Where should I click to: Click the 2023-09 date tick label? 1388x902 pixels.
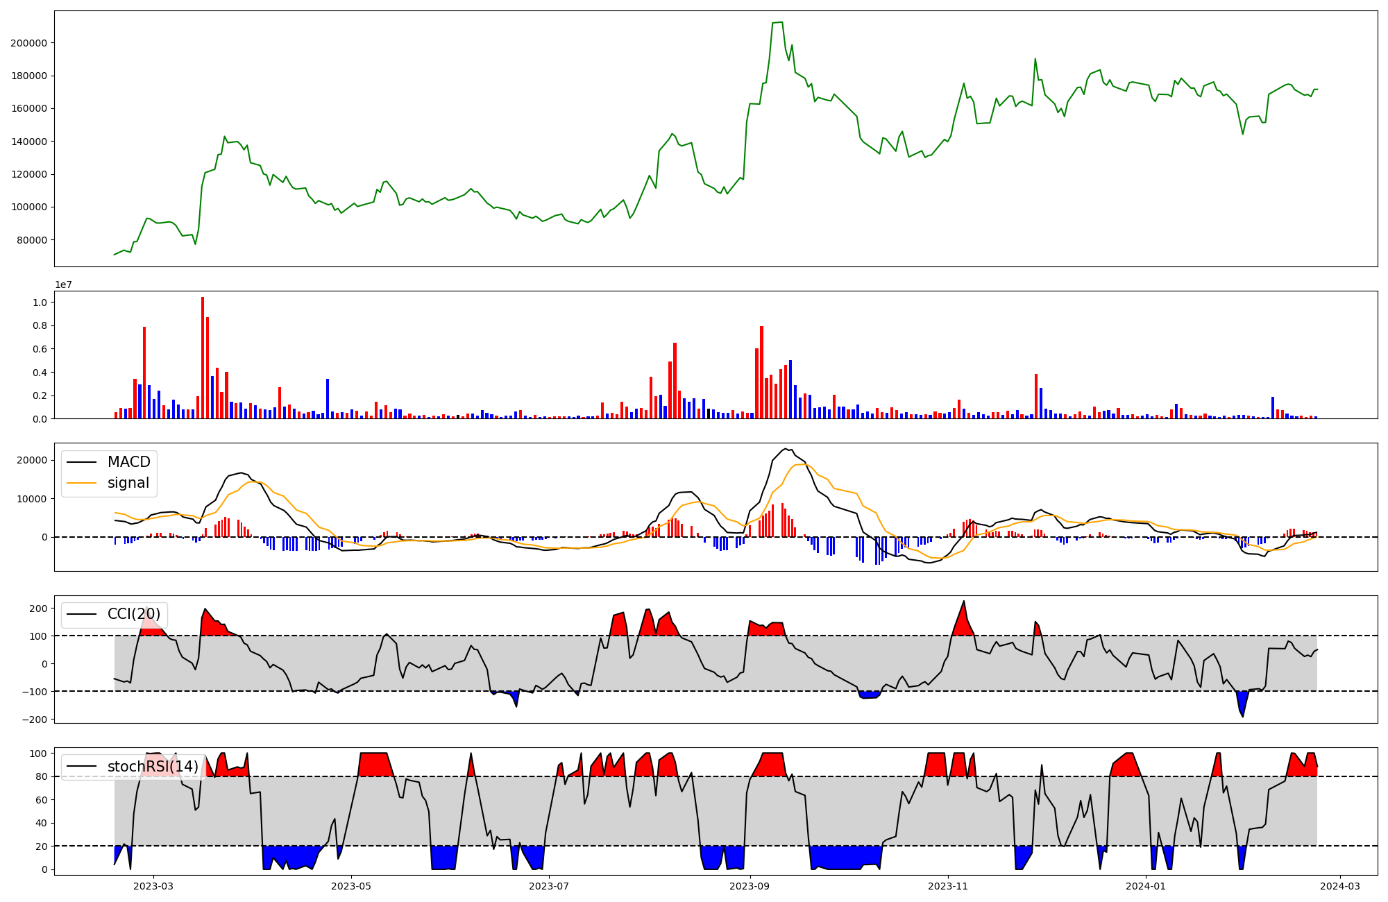[x=750, y=886]
